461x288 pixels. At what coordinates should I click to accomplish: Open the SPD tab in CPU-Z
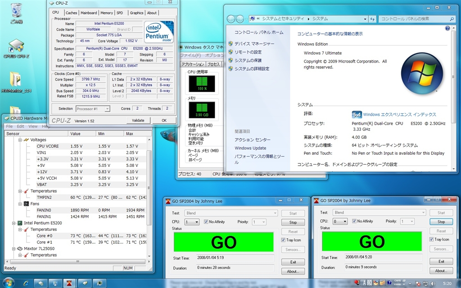(120, 13)
